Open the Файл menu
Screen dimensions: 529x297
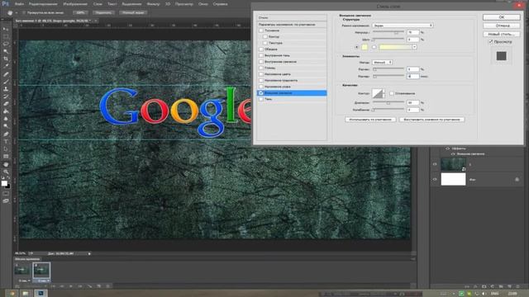(19, 4)
